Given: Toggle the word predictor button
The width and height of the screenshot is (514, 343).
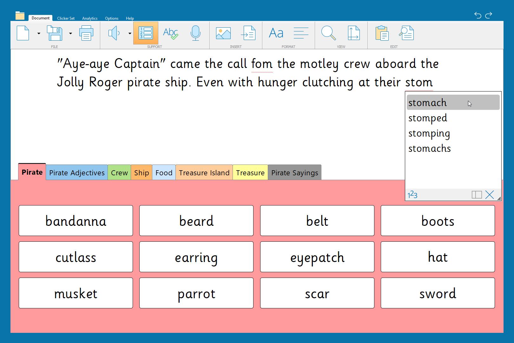Looking at the screenshot, I should (x=146, y=33).
